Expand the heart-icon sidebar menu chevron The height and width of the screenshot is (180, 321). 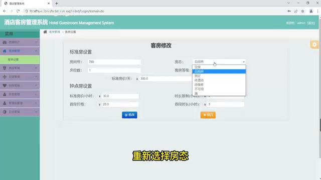pyautogui.click(x=36, y=85)
